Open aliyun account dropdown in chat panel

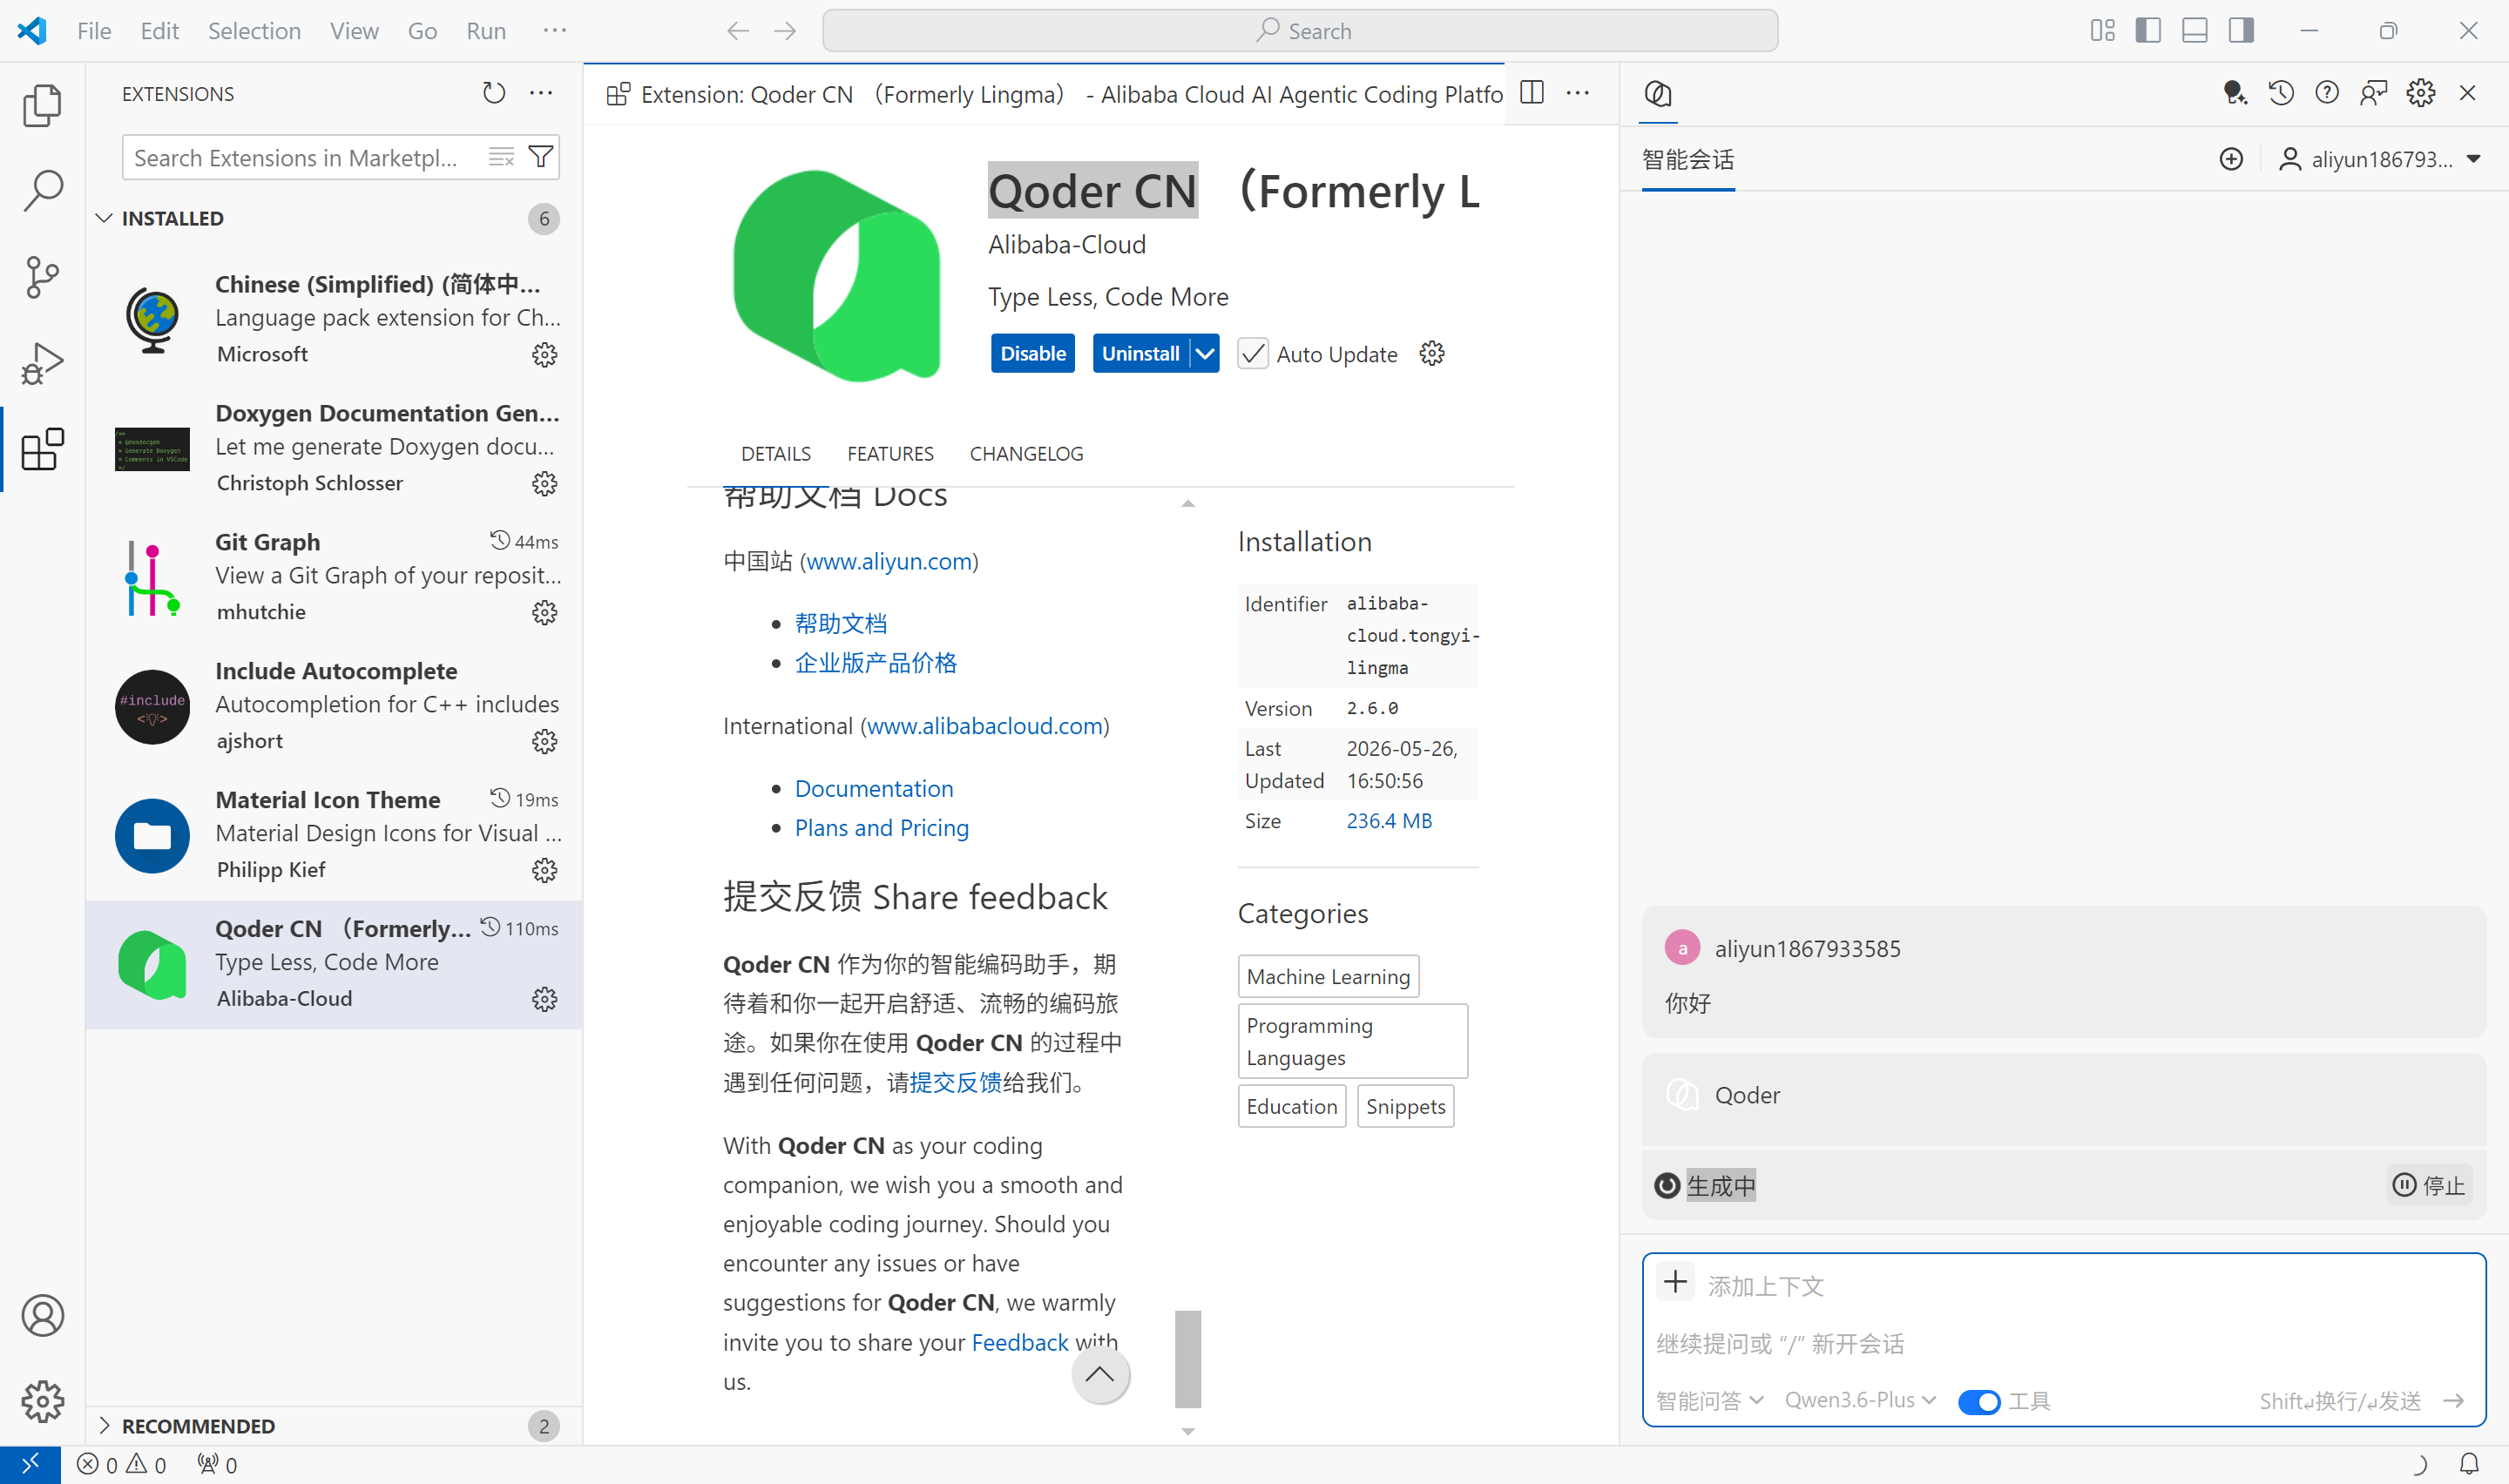(x=2381, y=159)
